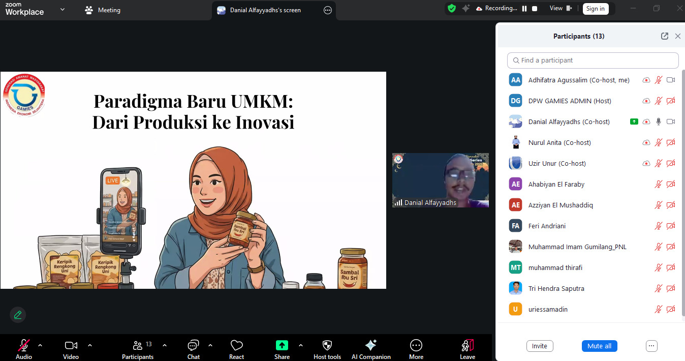
Task: Click the AI Companion sparkle icon
Action: click(x=371, y=346)
